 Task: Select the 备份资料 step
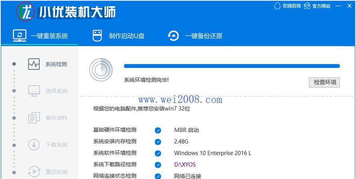[x=48, y=118]
